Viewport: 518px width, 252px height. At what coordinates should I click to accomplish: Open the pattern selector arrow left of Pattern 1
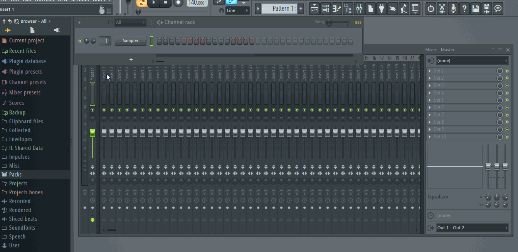point(258,8)
